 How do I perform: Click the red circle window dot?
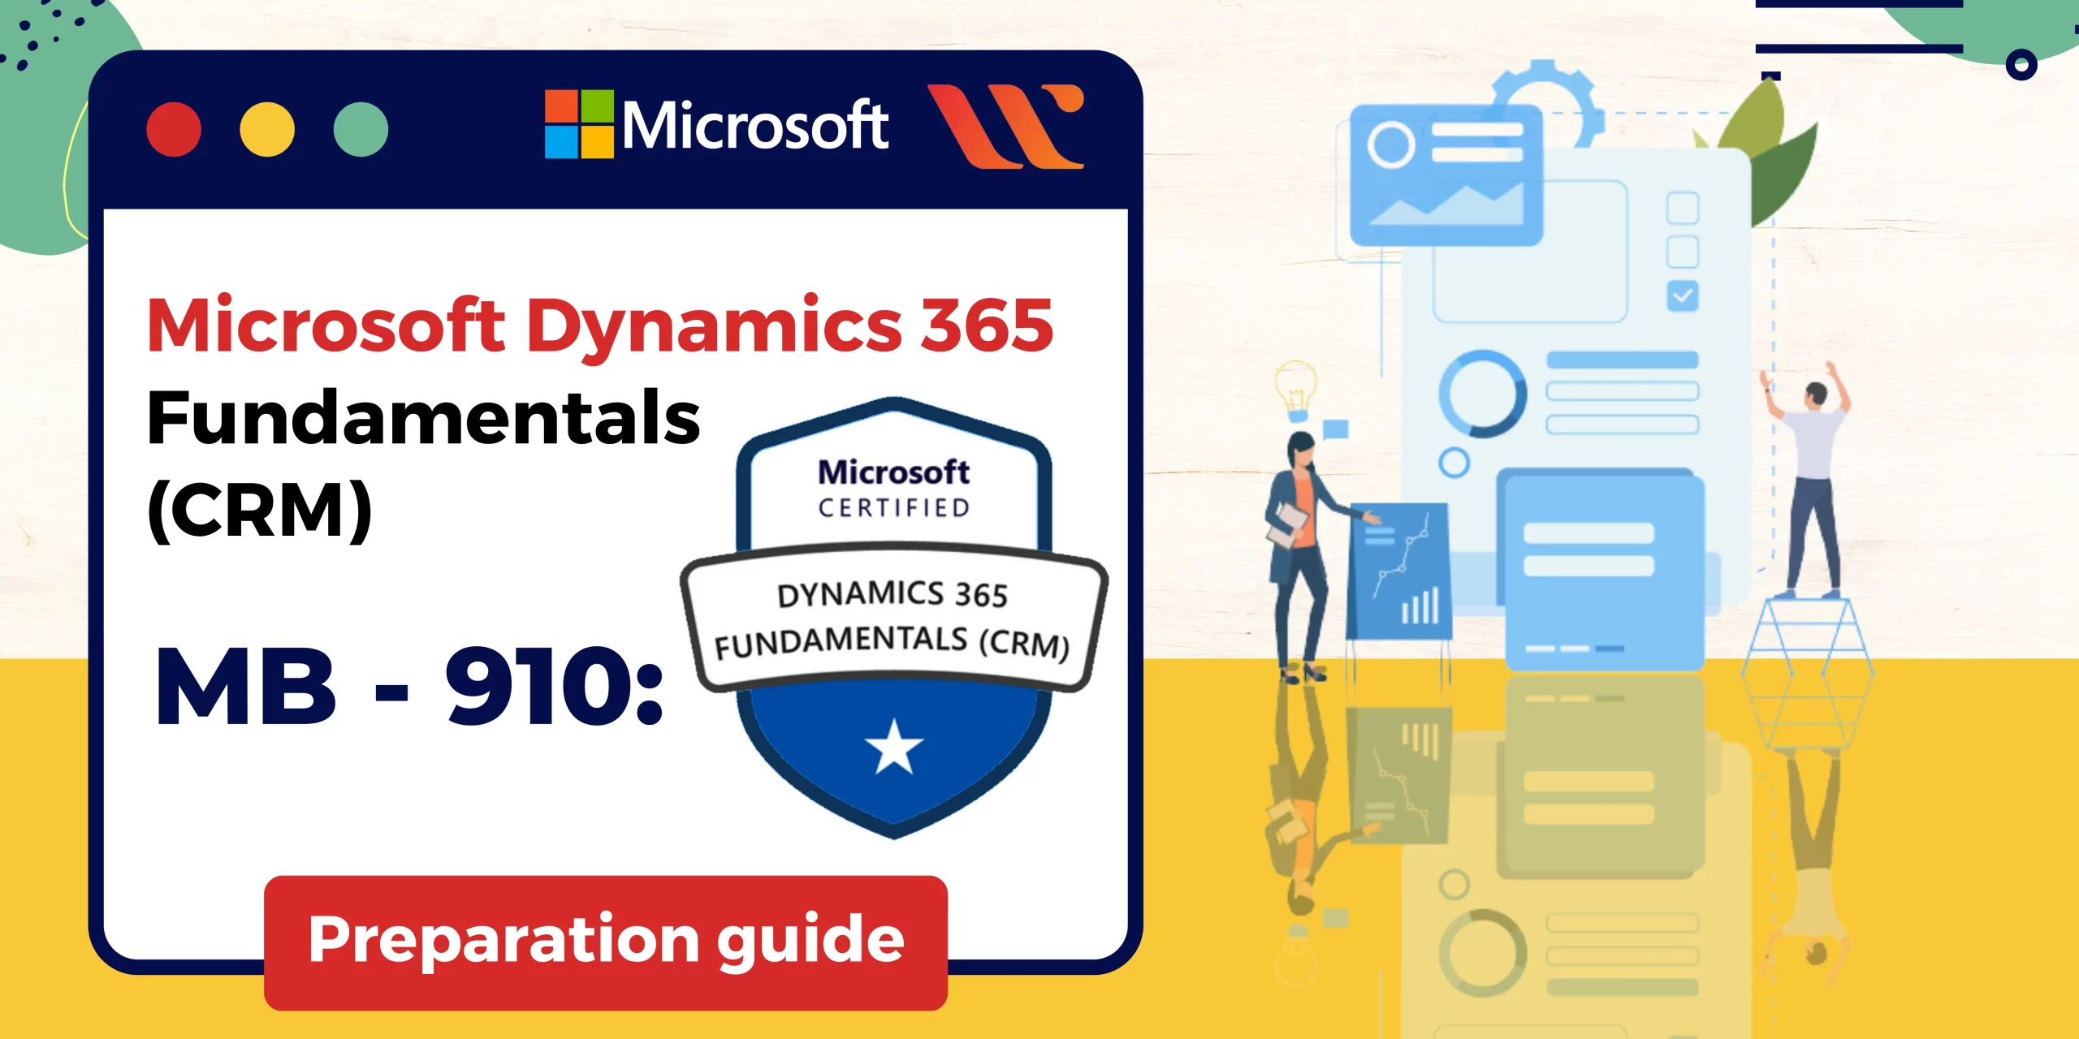pyautogui.click(x=174, y=129)
